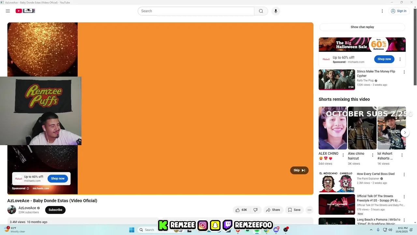Open the lol #short #shorts video

[x=392, y=128]
